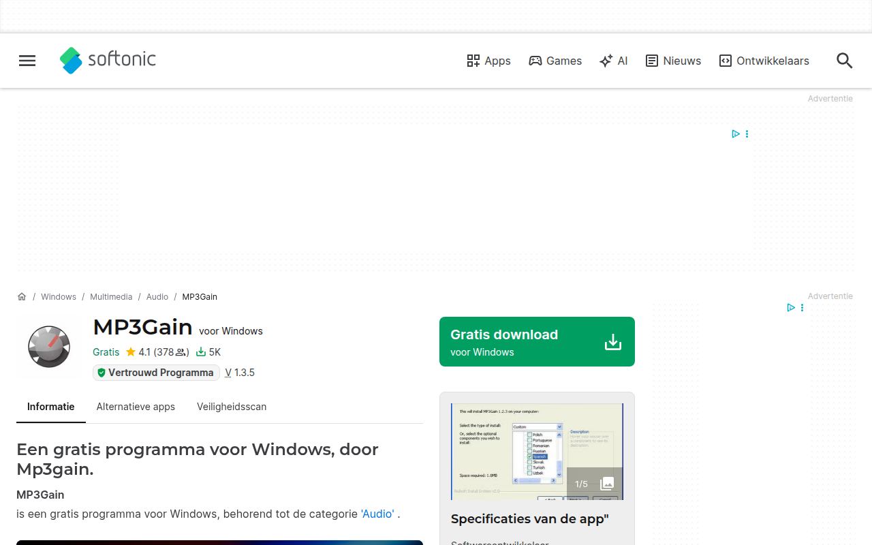Image resolution: width=872 pixels, height=545 pixels.
Task: Click the 'Specificaties van de app' heading
Action: pyautogui.click(x=530, y=519)
